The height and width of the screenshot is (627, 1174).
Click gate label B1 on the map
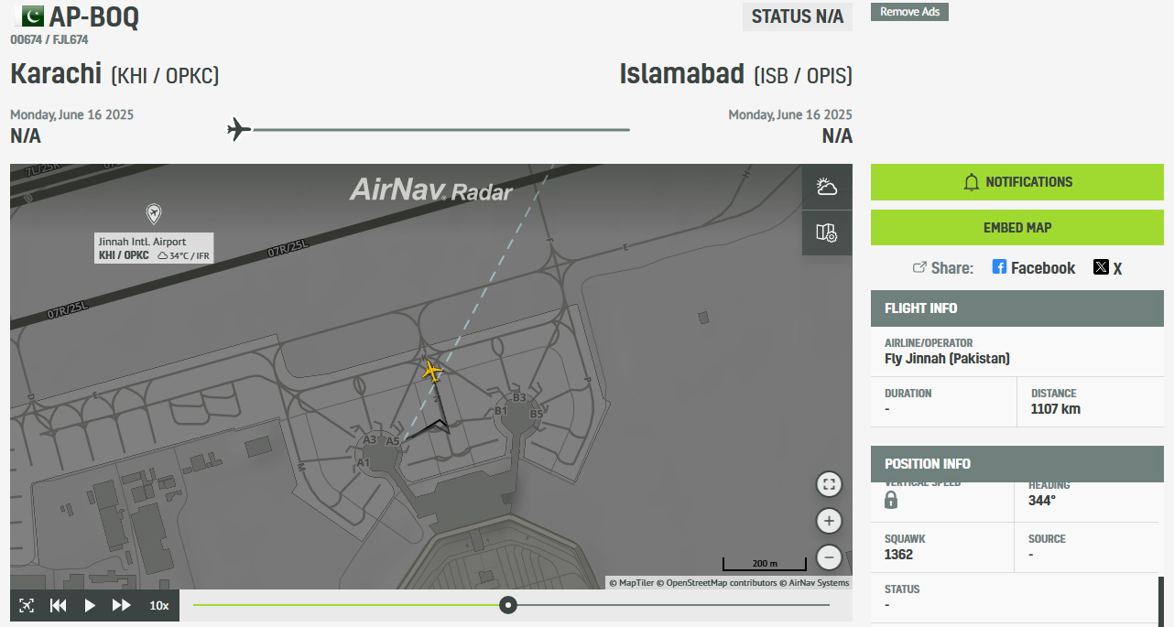click(501, 411)
